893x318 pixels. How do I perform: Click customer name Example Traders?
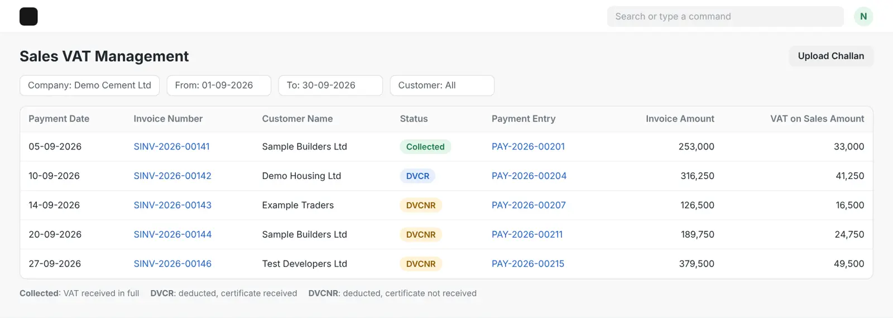[x=298, y=205]
